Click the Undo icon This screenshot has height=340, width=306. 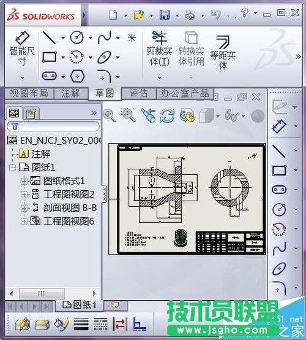[x=215, y=15]
